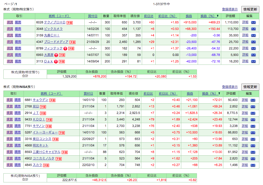The width and height of the screenshot is (263, 185).
Task: Select the NISA預り total value 222,877.5
Action: tap(69, 180)
